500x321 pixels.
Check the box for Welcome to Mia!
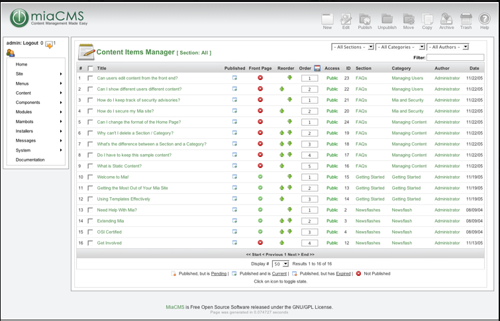point(90,177)
